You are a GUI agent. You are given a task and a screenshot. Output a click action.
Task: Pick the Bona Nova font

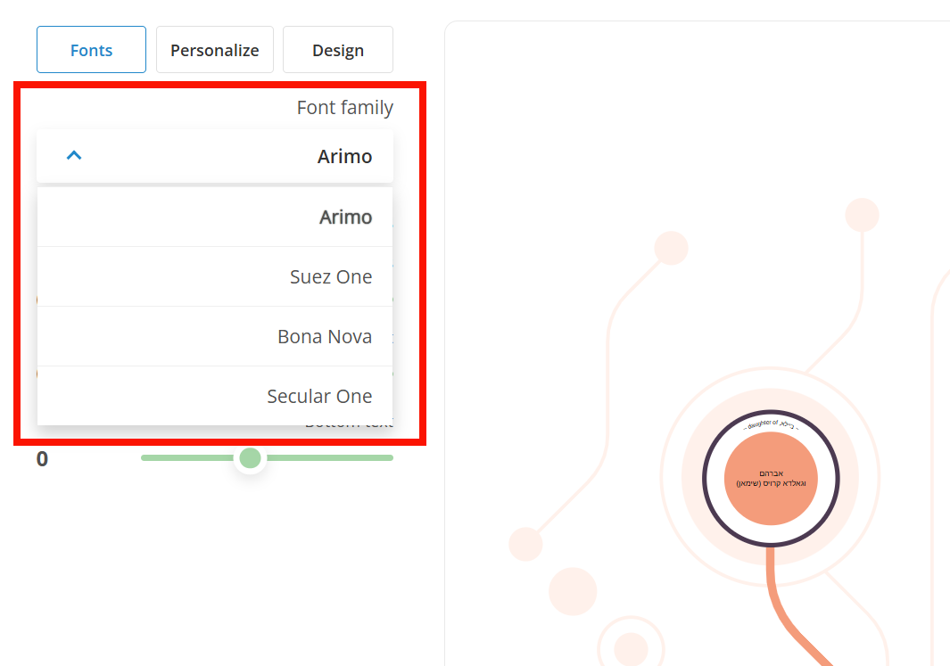pyautogui.click(x=214, y=337)
